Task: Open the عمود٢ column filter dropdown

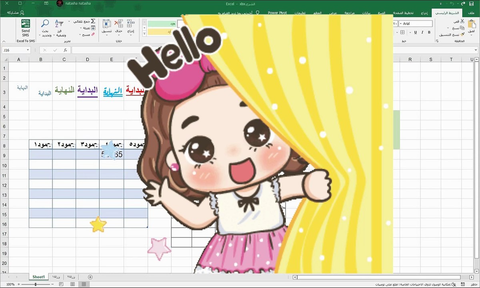Action: [x=73, y=147]
